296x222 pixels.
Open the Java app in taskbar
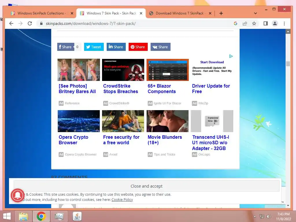pyautogui.click(x=77, y=216)
